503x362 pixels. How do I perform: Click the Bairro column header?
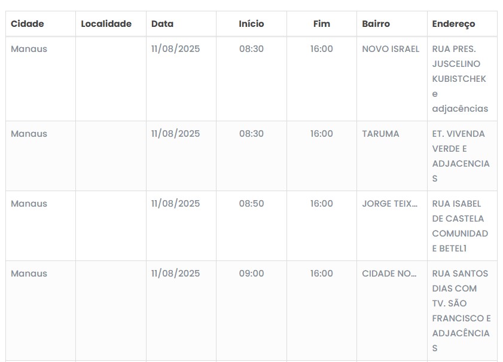(376, 24)
